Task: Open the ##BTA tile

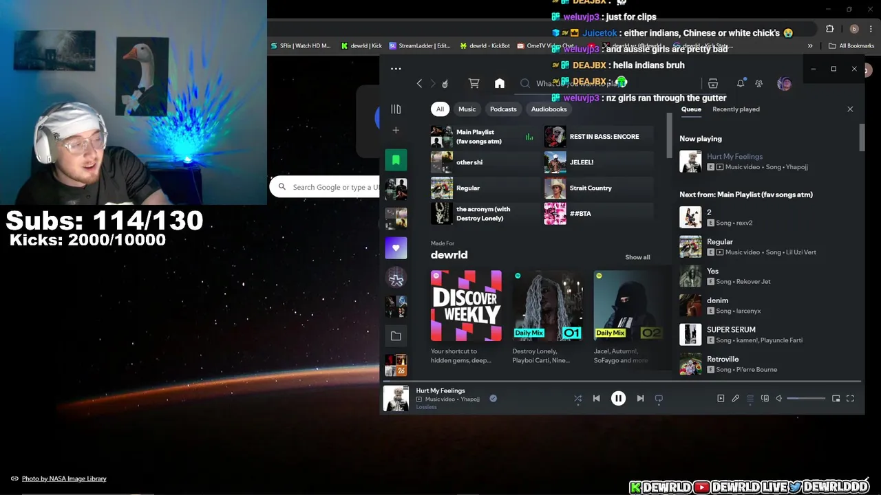Action: tap(599, 213)
